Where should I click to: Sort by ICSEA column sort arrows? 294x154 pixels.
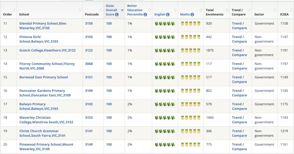291,10
